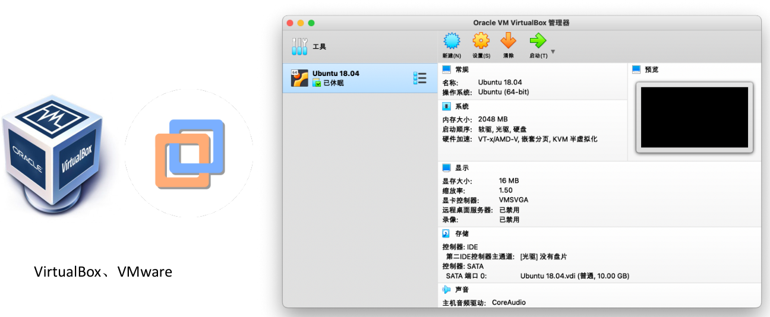The image size is (770, 317).
Task: Click the 缩放率 value 1.50
Action: pos(506,191)
